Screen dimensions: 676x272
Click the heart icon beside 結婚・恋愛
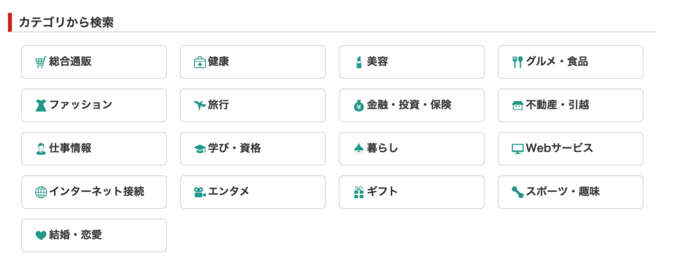point(40,236)
